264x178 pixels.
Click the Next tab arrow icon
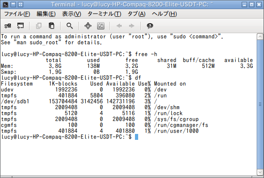(x=131, y=26)
